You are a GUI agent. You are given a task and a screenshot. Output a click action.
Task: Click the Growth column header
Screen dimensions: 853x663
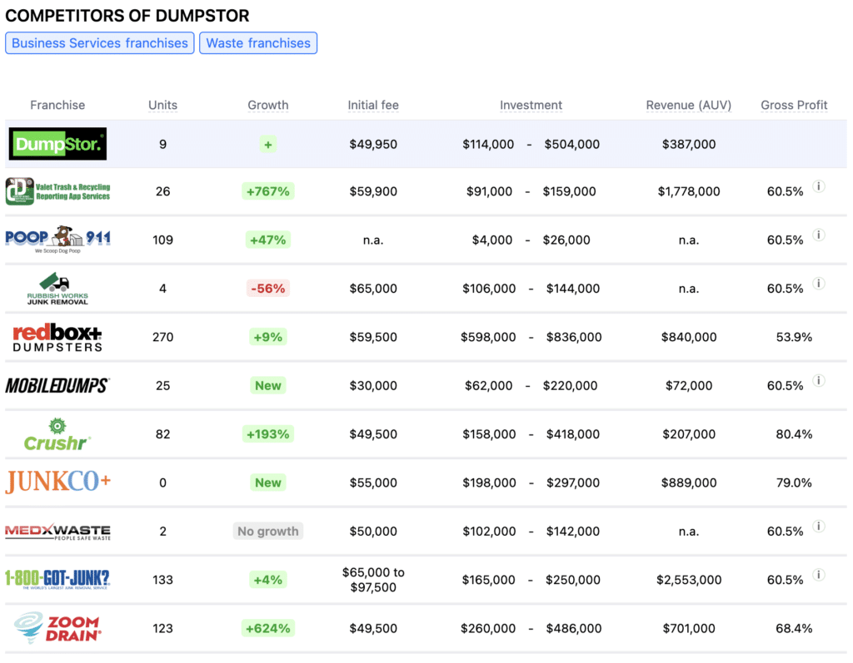pyautogui.click(x=268, y=105)
